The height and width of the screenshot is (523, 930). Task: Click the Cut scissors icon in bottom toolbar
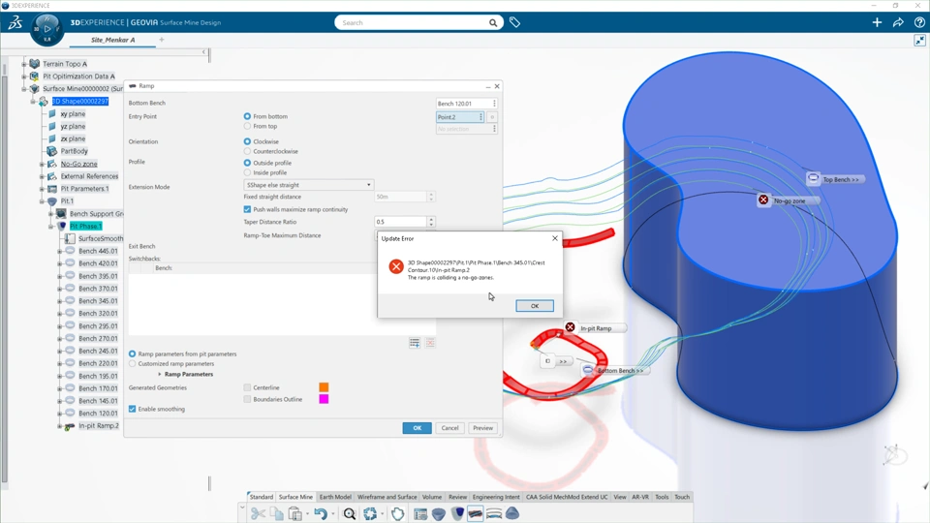[x=258, y=513]
